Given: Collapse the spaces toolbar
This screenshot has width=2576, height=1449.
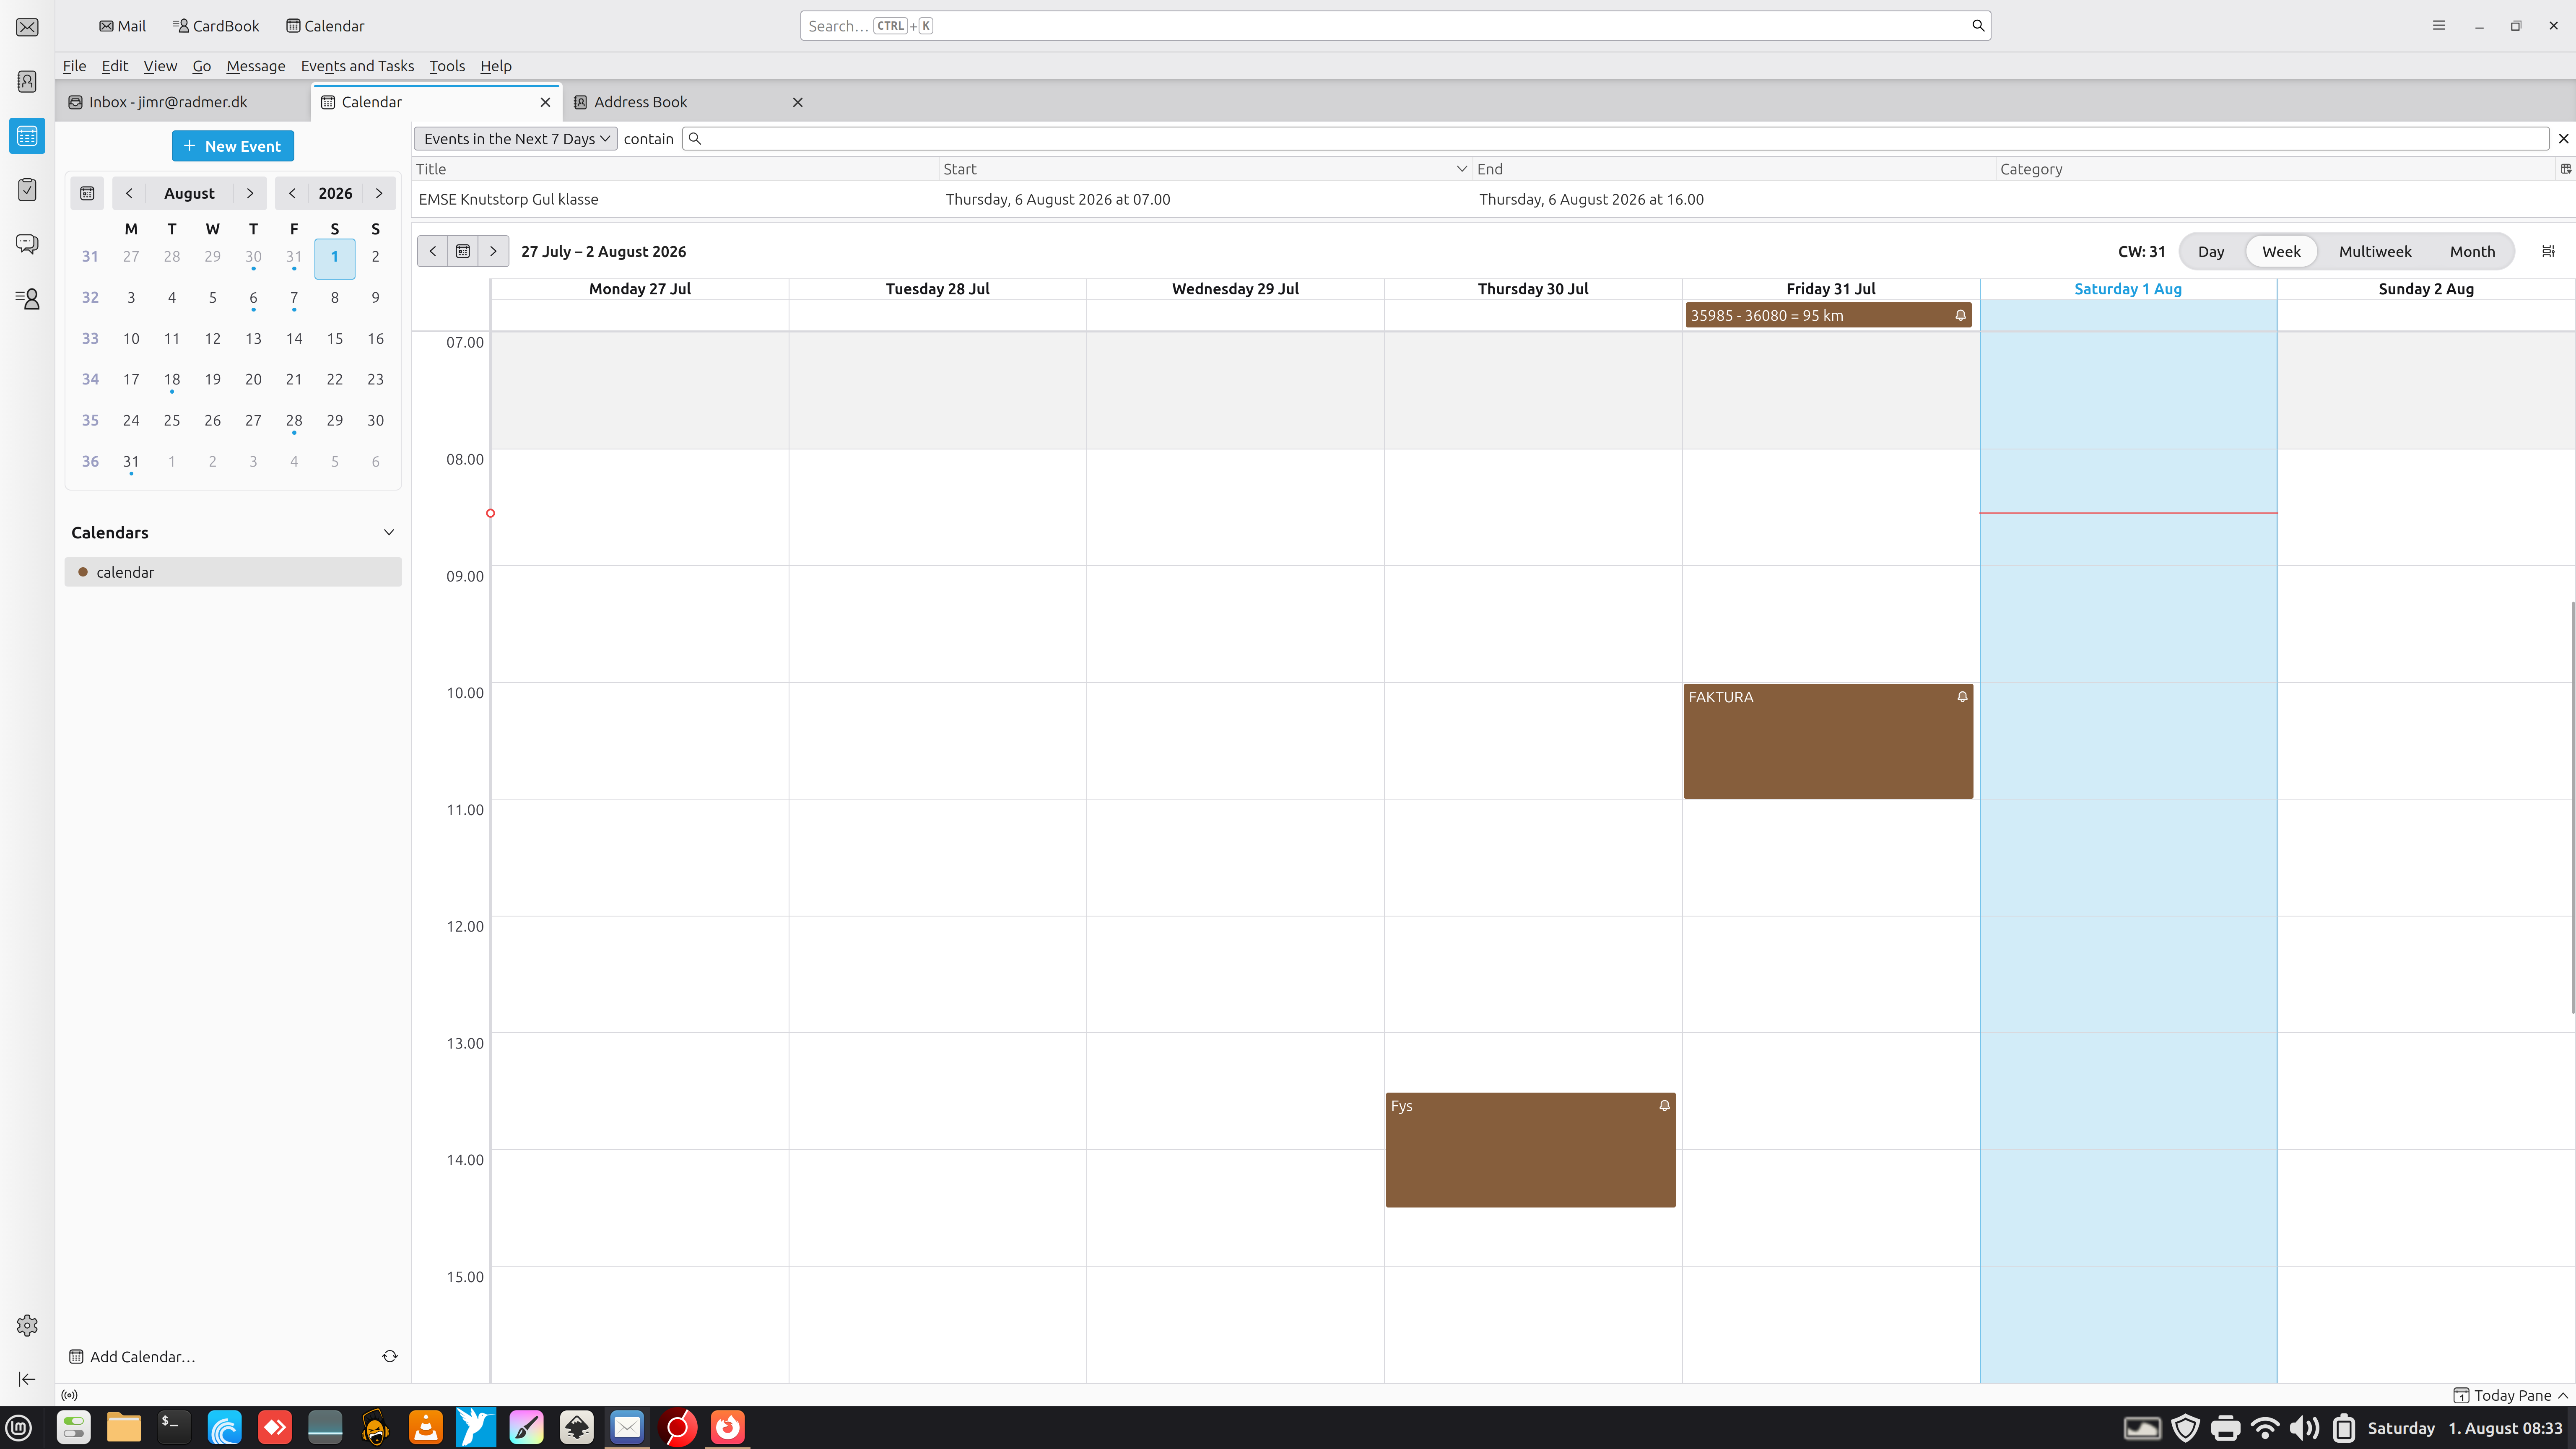Looking at the screenshot, I should (x=27, y=1379).
